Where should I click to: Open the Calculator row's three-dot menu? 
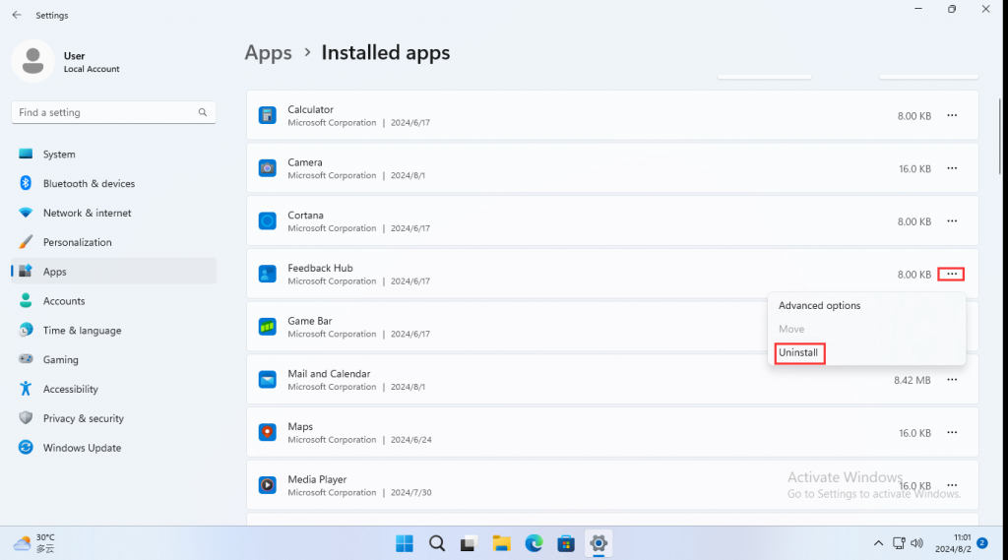coord(952,116)
